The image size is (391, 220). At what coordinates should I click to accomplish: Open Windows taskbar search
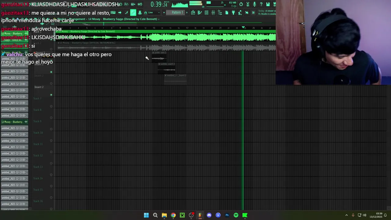(155, 215)
